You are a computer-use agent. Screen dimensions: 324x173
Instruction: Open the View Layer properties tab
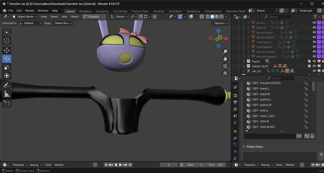point(235,109)
